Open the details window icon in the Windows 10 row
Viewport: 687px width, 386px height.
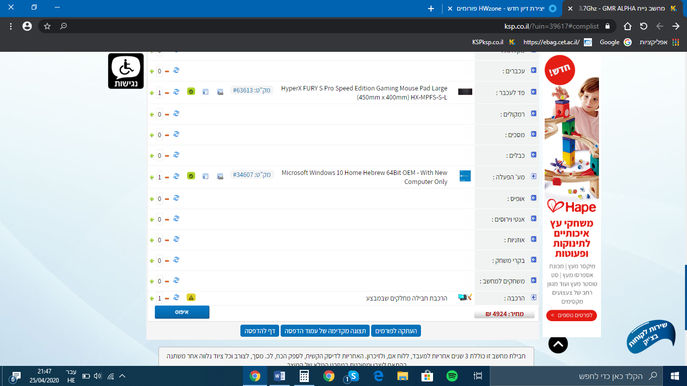[x=205, y=176]
